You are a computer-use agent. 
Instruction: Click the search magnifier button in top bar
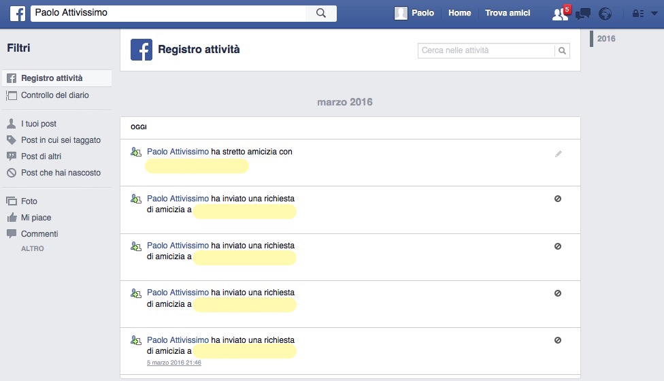[321, 13]
